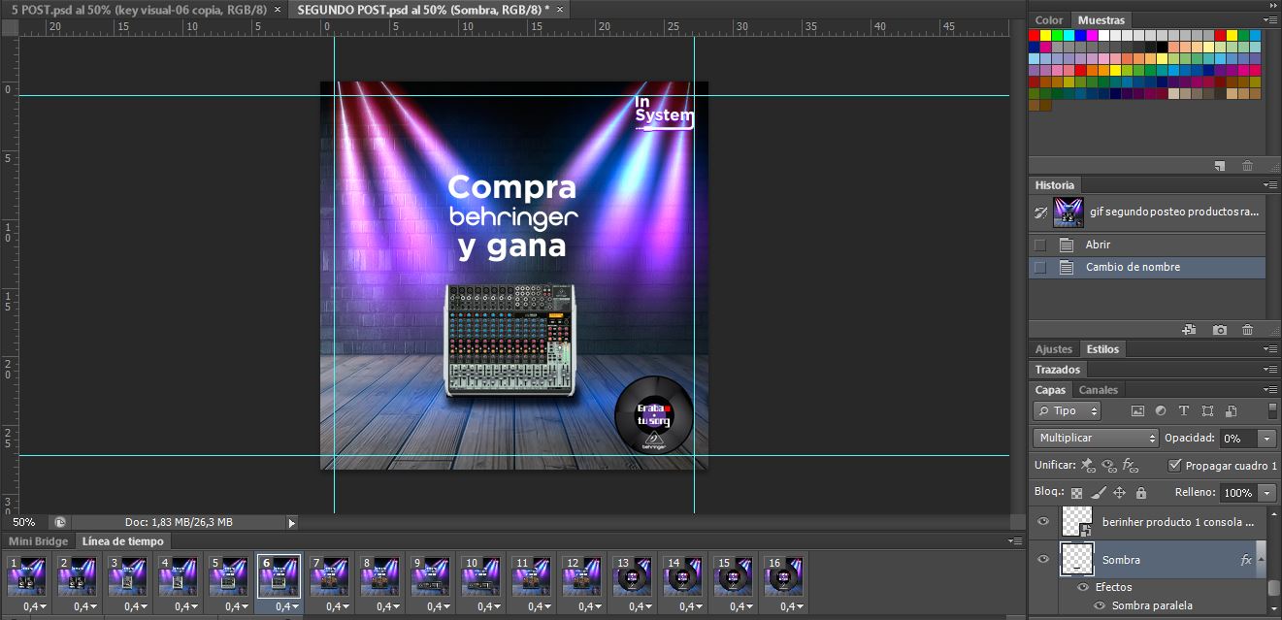Open the Capas panel options menu
Viewport: 1282px width, 620px height.
click(1270, 390)
